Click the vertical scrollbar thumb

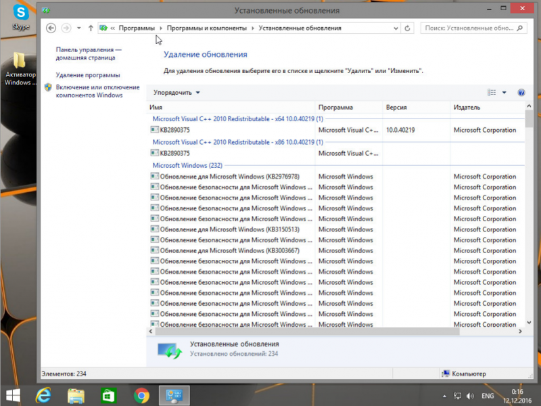click(x=529, y=118)
